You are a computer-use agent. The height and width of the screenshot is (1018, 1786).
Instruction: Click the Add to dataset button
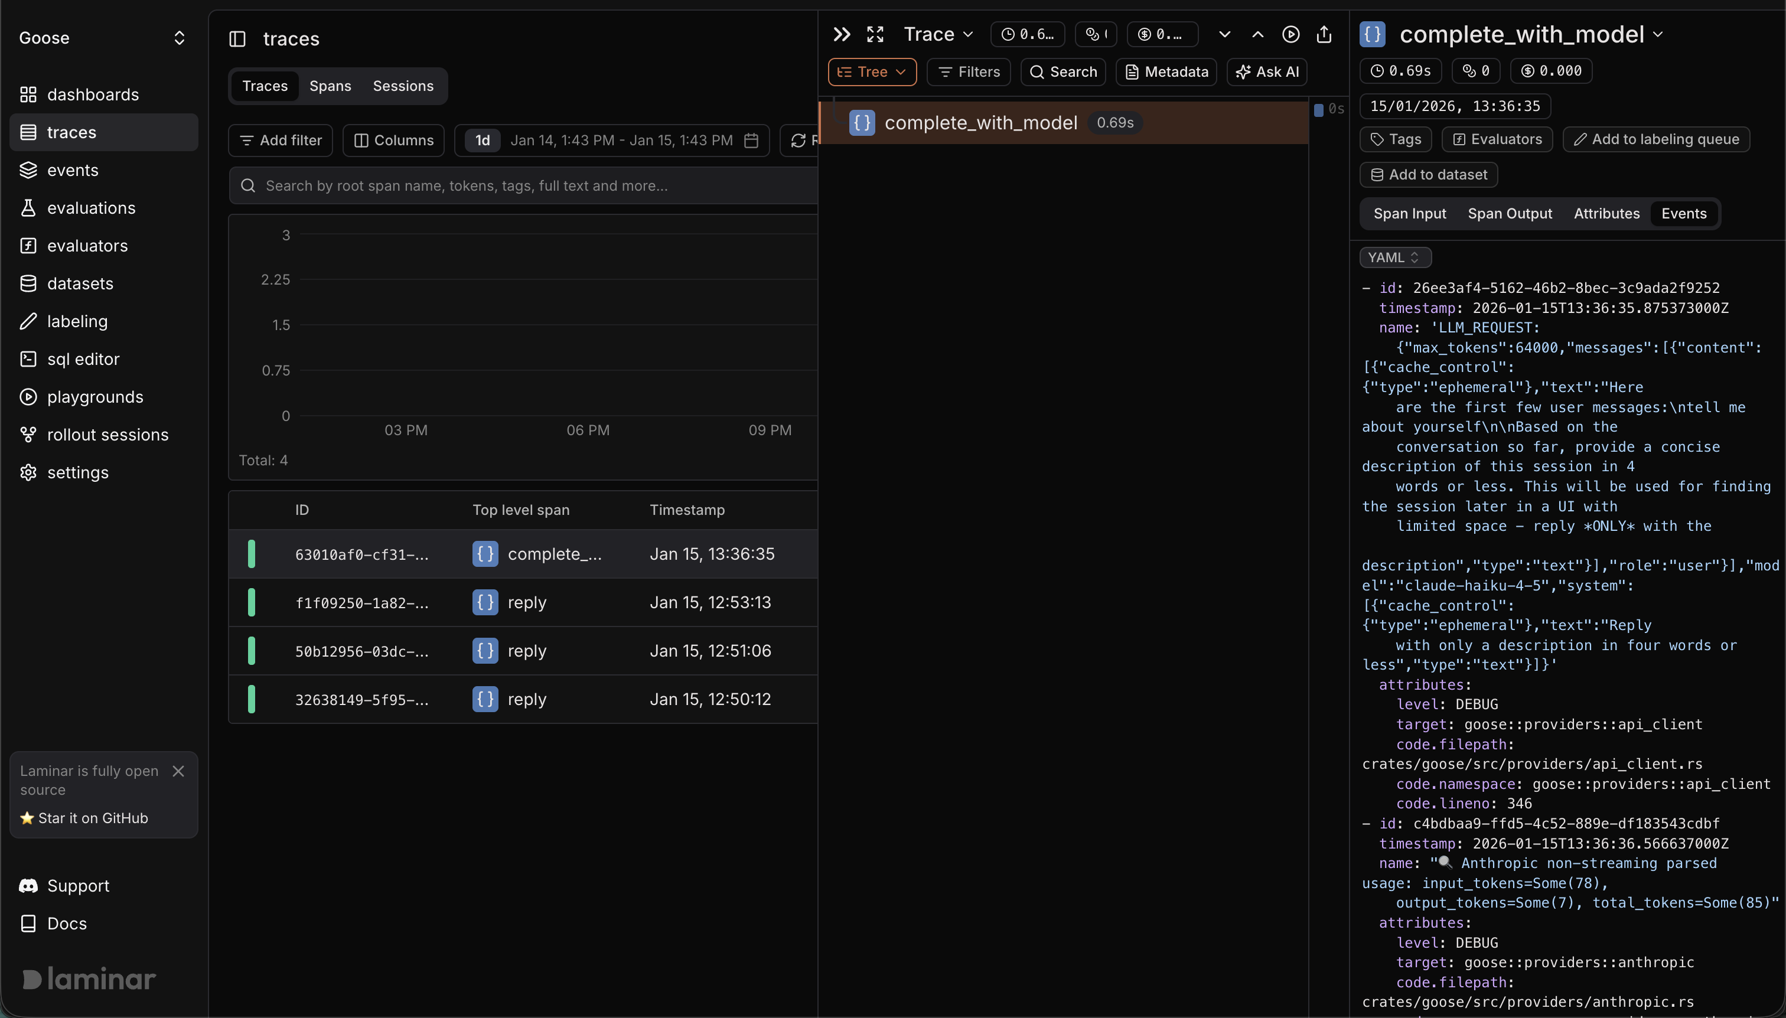(x=1428, y=175)
